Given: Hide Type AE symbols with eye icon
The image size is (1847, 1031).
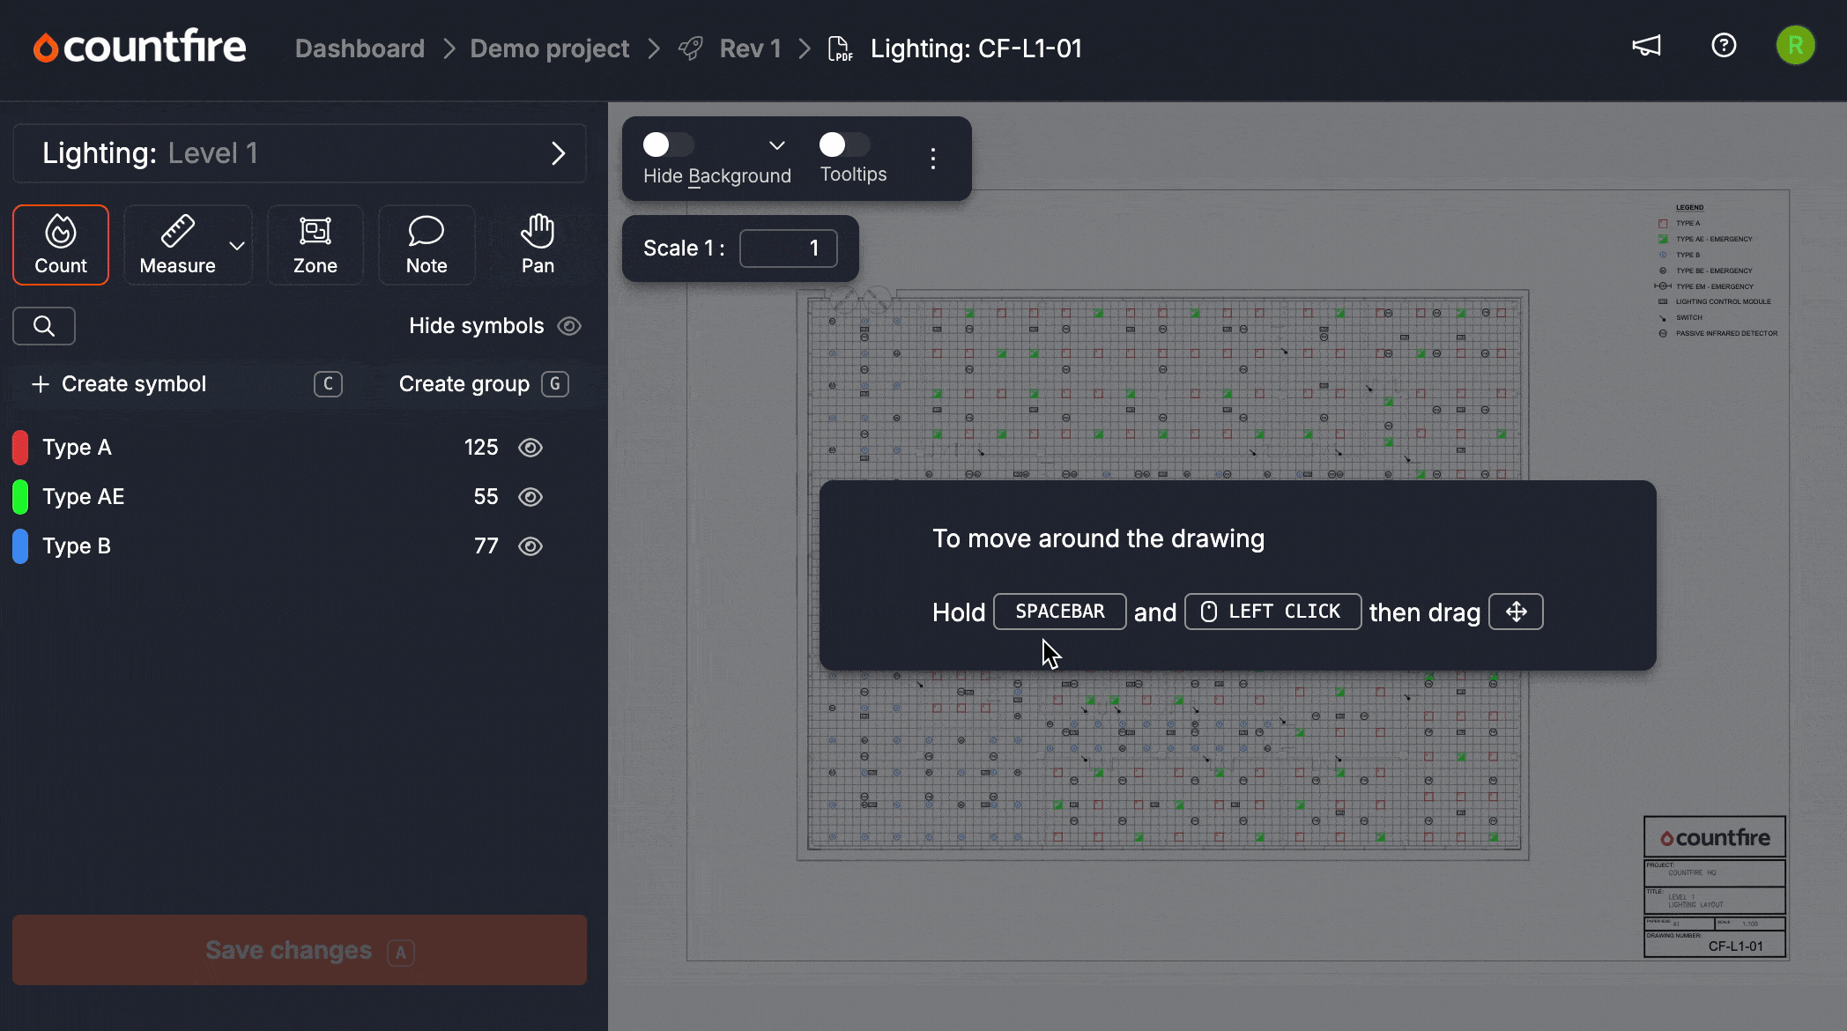Looking at the screenshot, I should point(530,497).
